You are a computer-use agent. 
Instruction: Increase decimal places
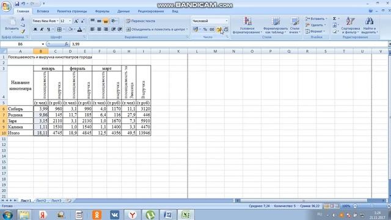(x=219, y=29)
